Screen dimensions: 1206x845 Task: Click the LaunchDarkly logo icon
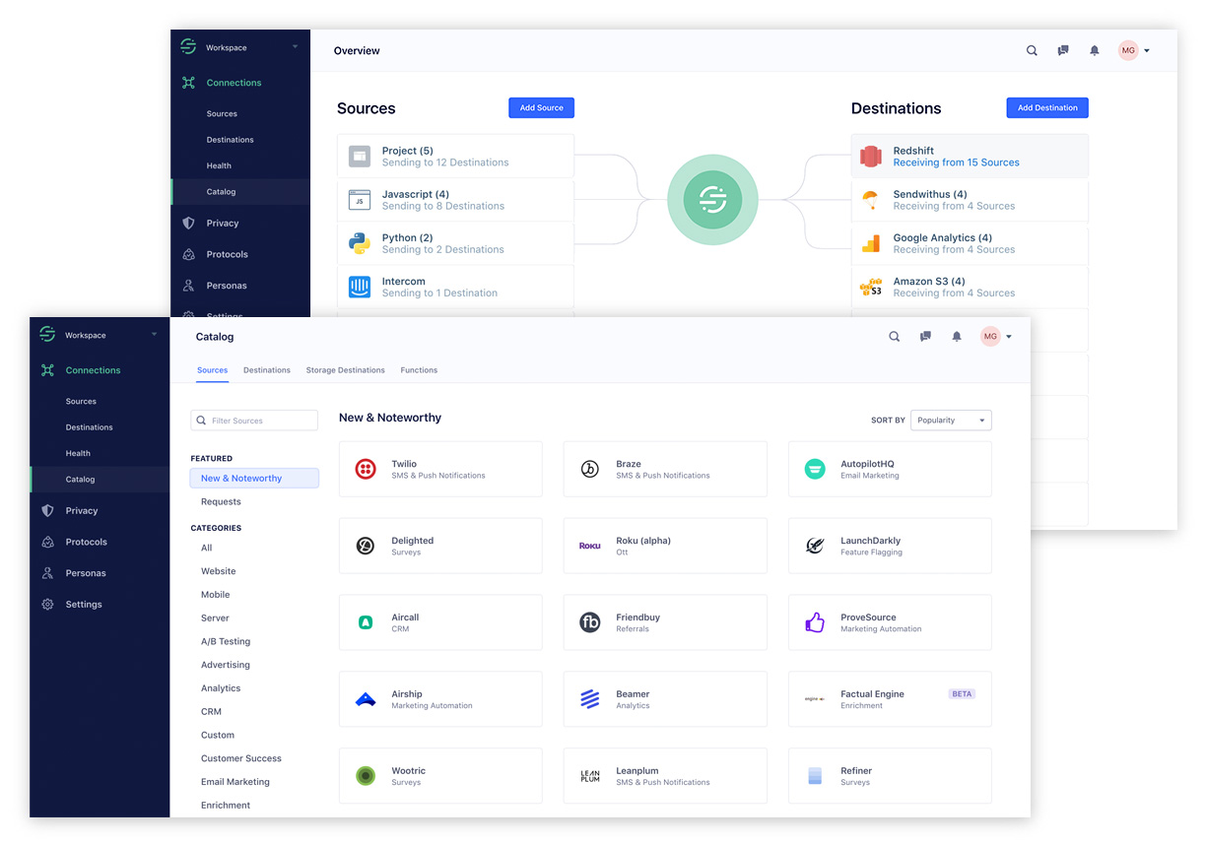(815, 546)
